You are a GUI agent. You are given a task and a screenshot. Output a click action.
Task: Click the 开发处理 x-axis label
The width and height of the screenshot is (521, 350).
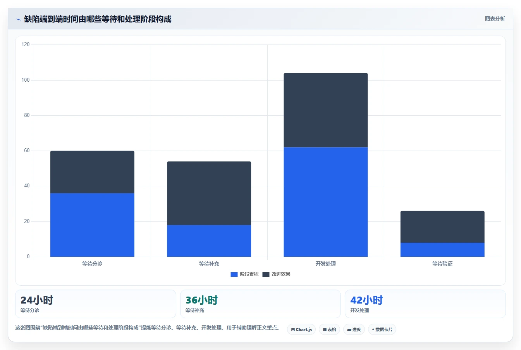[x=326, y=264]
